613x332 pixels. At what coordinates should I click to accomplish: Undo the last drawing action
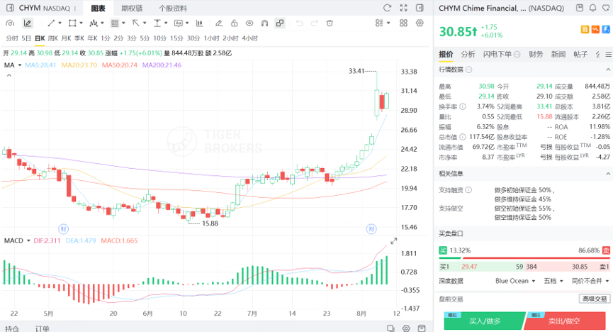click(x=300, y=23)
